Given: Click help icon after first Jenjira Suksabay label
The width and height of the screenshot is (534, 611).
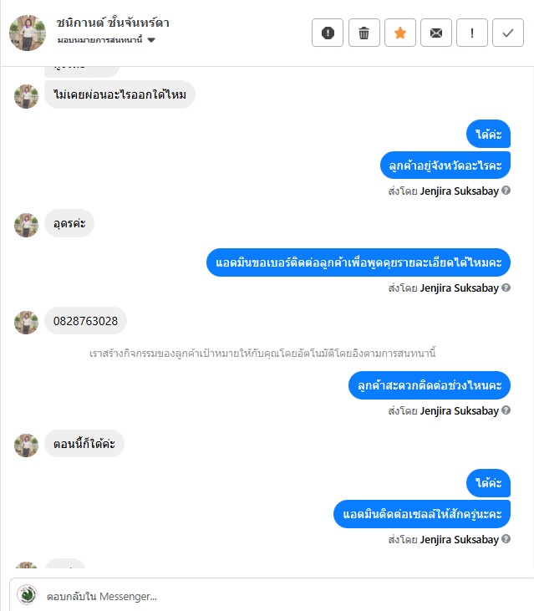Looking at the screenshot, I should coord(506,191).
